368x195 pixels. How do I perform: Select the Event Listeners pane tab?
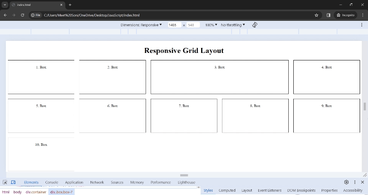tap(270, 190)
